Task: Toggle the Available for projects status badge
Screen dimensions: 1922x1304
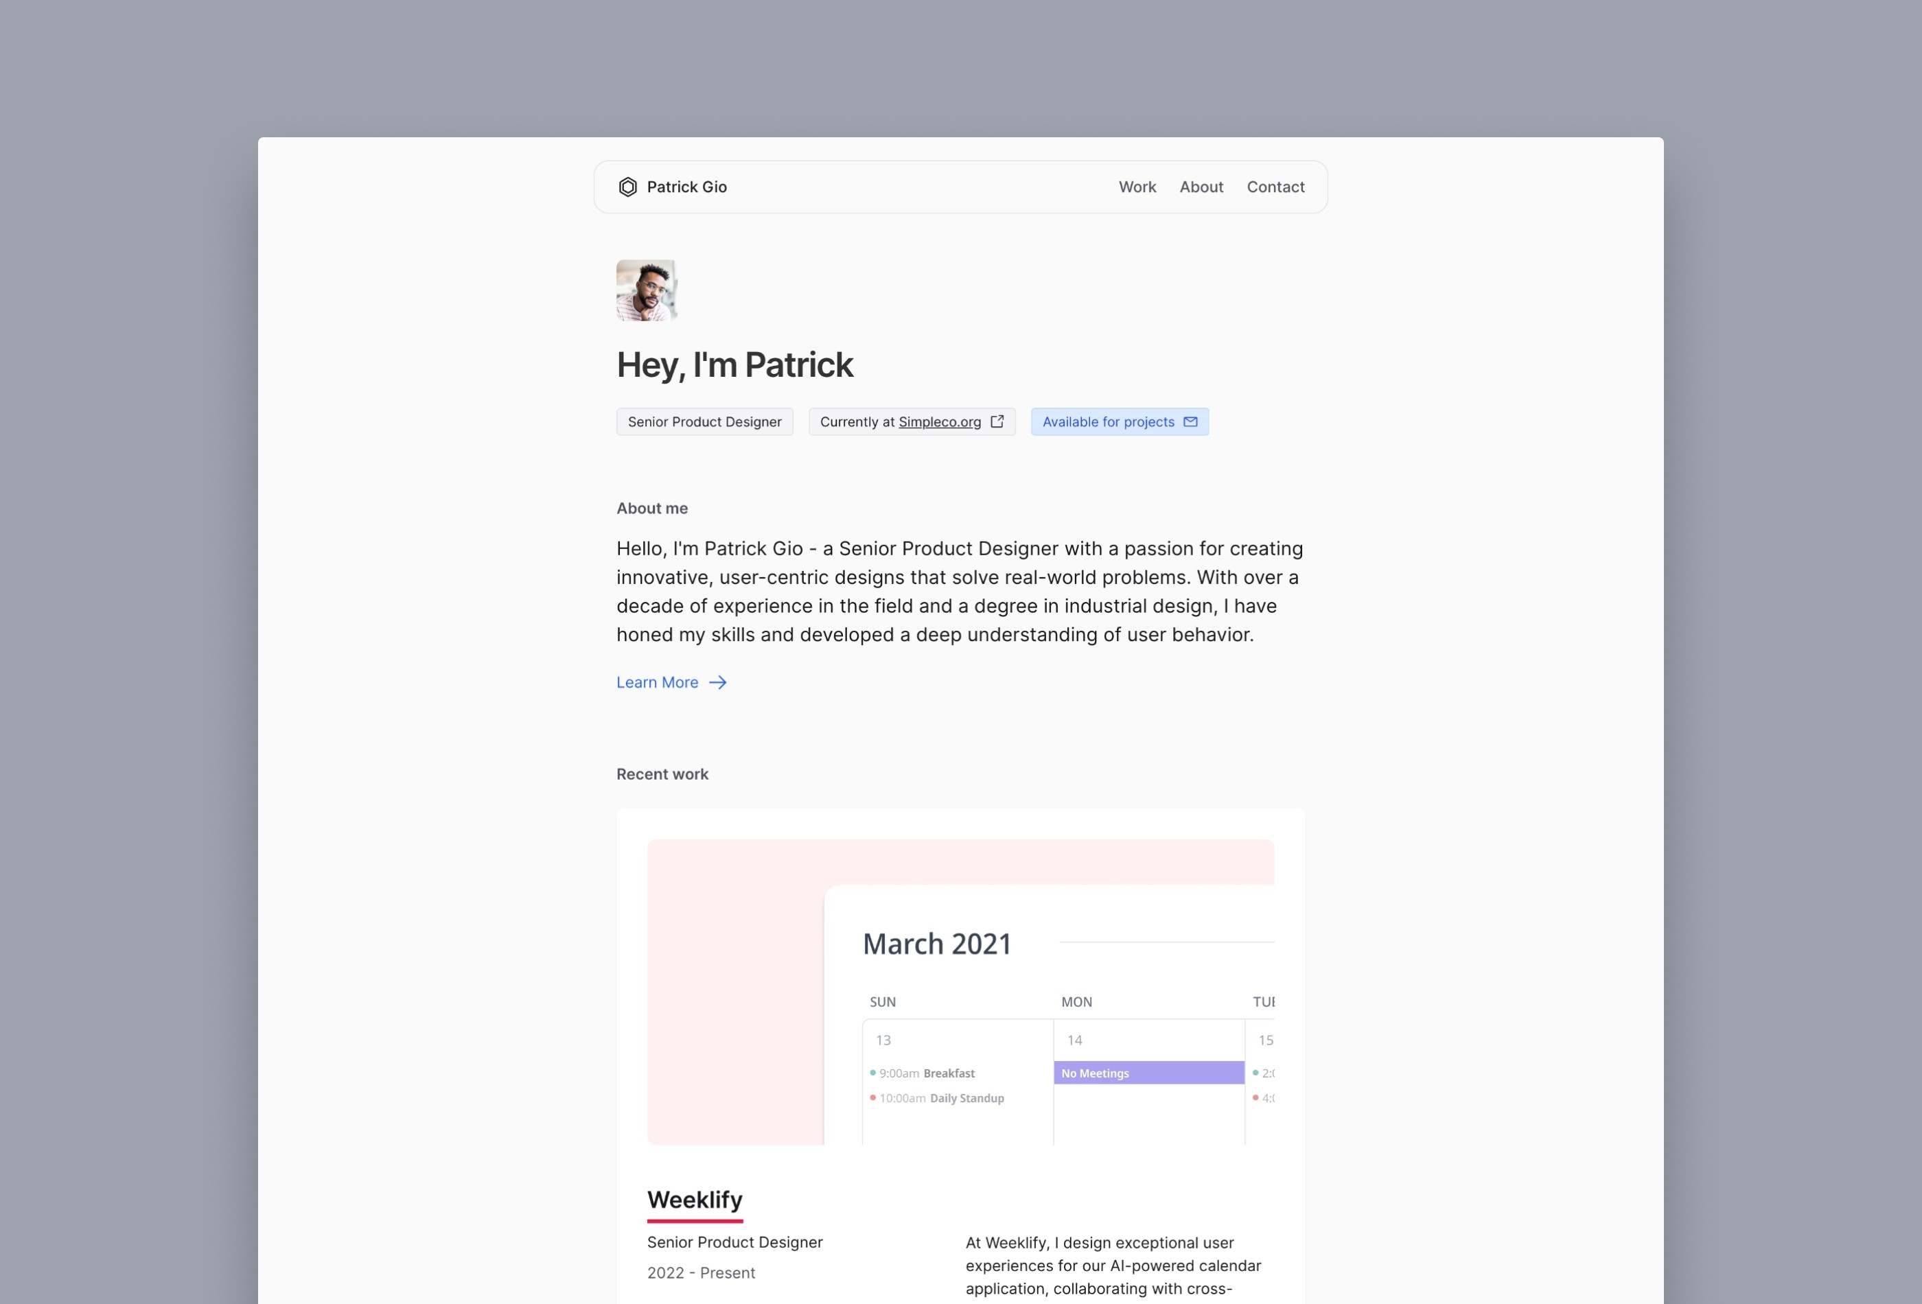Action: (1120, 421)
